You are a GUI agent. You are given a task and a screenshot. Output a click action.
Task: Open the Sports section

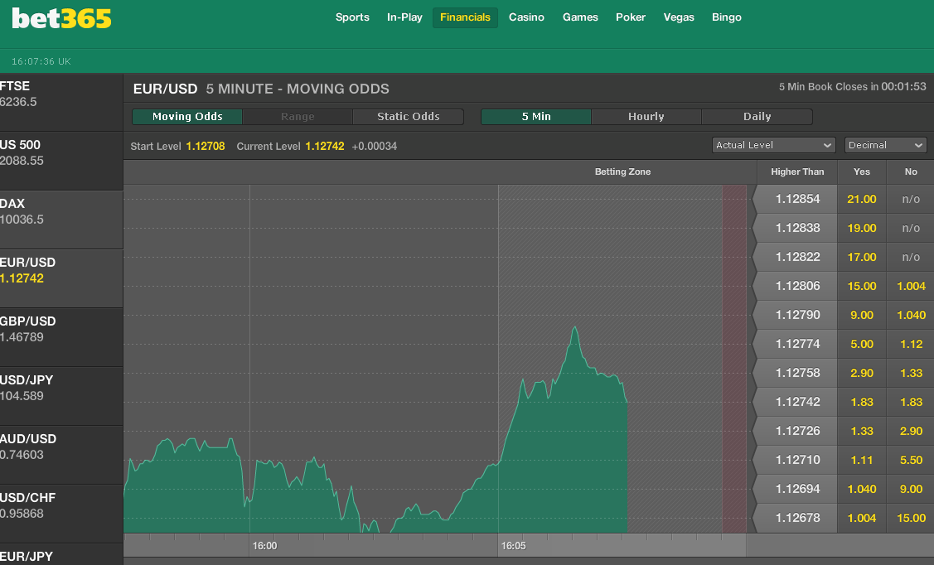click(352, 17)
